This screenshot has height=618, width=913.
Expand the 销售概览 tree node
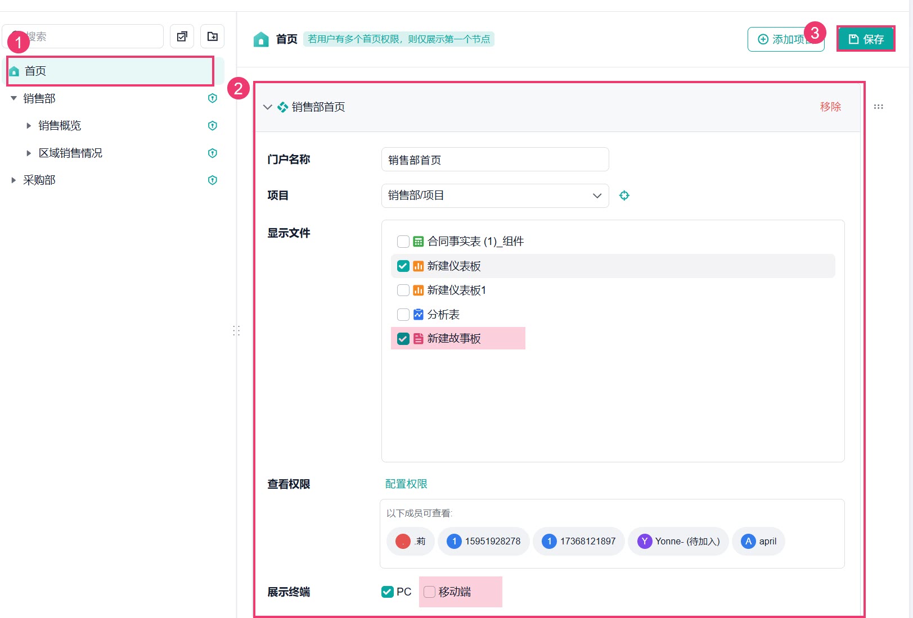pos(29,126)
